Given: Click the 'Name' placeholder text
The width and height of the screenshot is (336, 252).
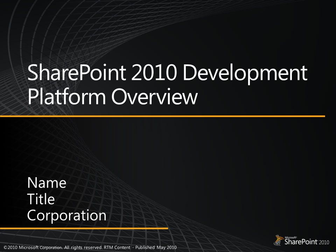Looking at the screenshot, I should [x=47, y=183].
